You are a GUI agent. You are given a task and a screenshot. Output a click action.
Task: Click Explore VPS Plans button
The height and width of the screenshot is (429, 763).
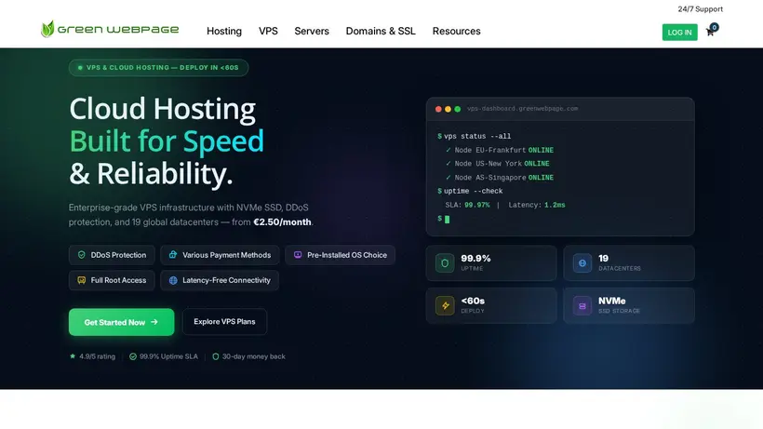[x=224, y=321]
